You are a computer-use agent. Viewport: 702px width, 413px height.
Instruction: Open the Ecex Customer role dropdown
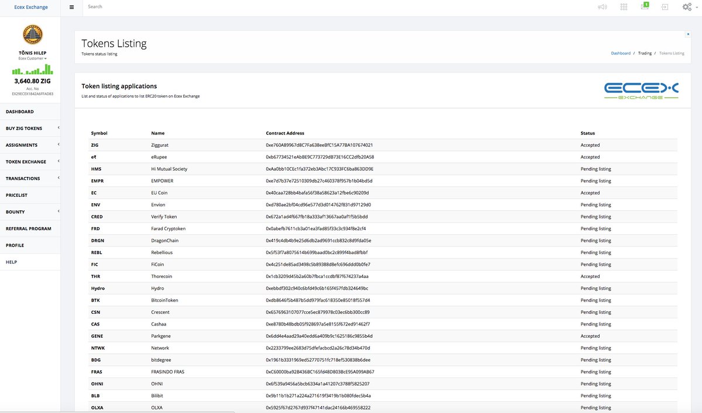(x=33, y=58)
